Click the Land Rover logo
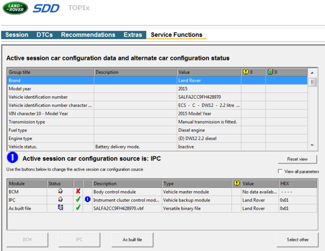 (x=15, y=8)
